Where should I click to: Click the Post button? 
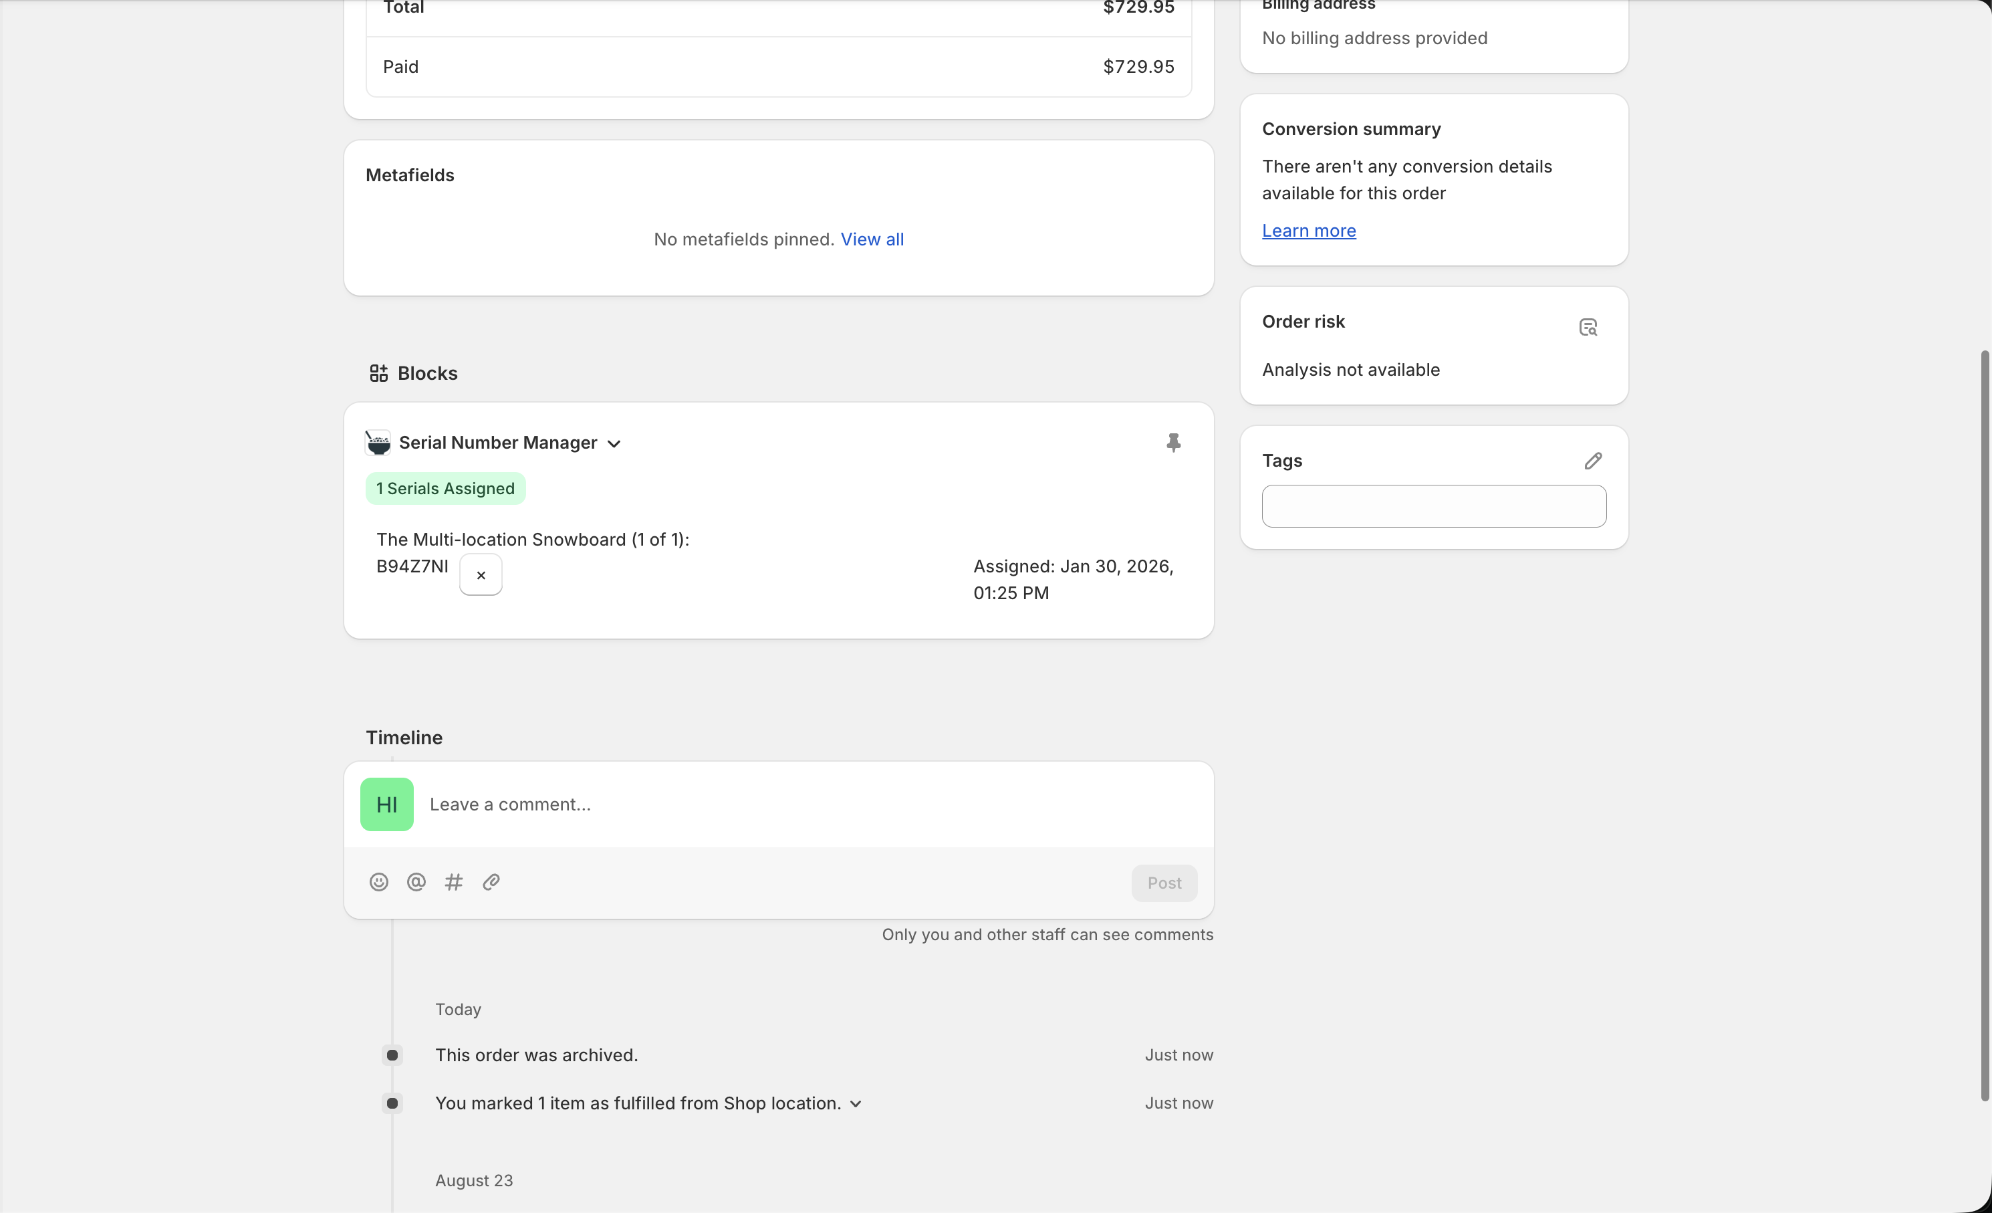[x=1163, y=882]
